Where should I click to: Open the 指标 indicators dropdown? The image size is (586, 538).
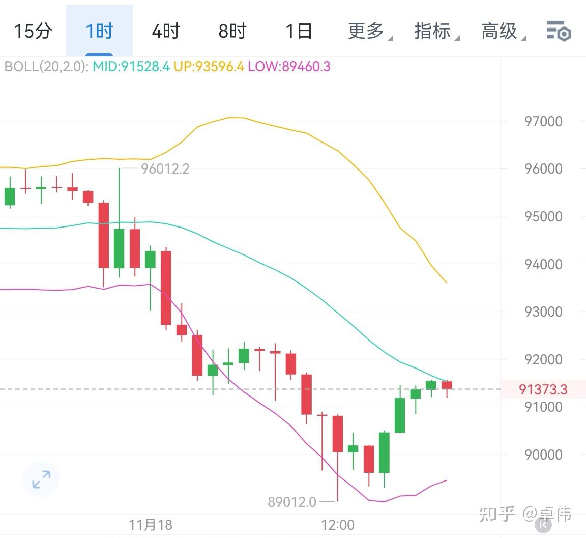433,32
